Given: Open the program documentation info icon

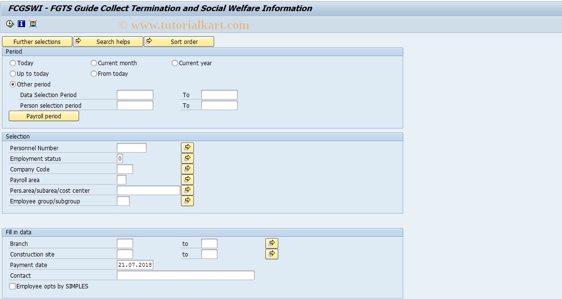Looking at the screenshot, I should pos(22,24).
